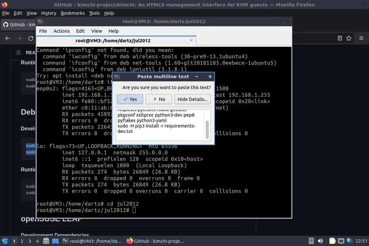Viewport: 369px width, 246px height.
Task: Bookmark this page with the star
Action: 349,38
